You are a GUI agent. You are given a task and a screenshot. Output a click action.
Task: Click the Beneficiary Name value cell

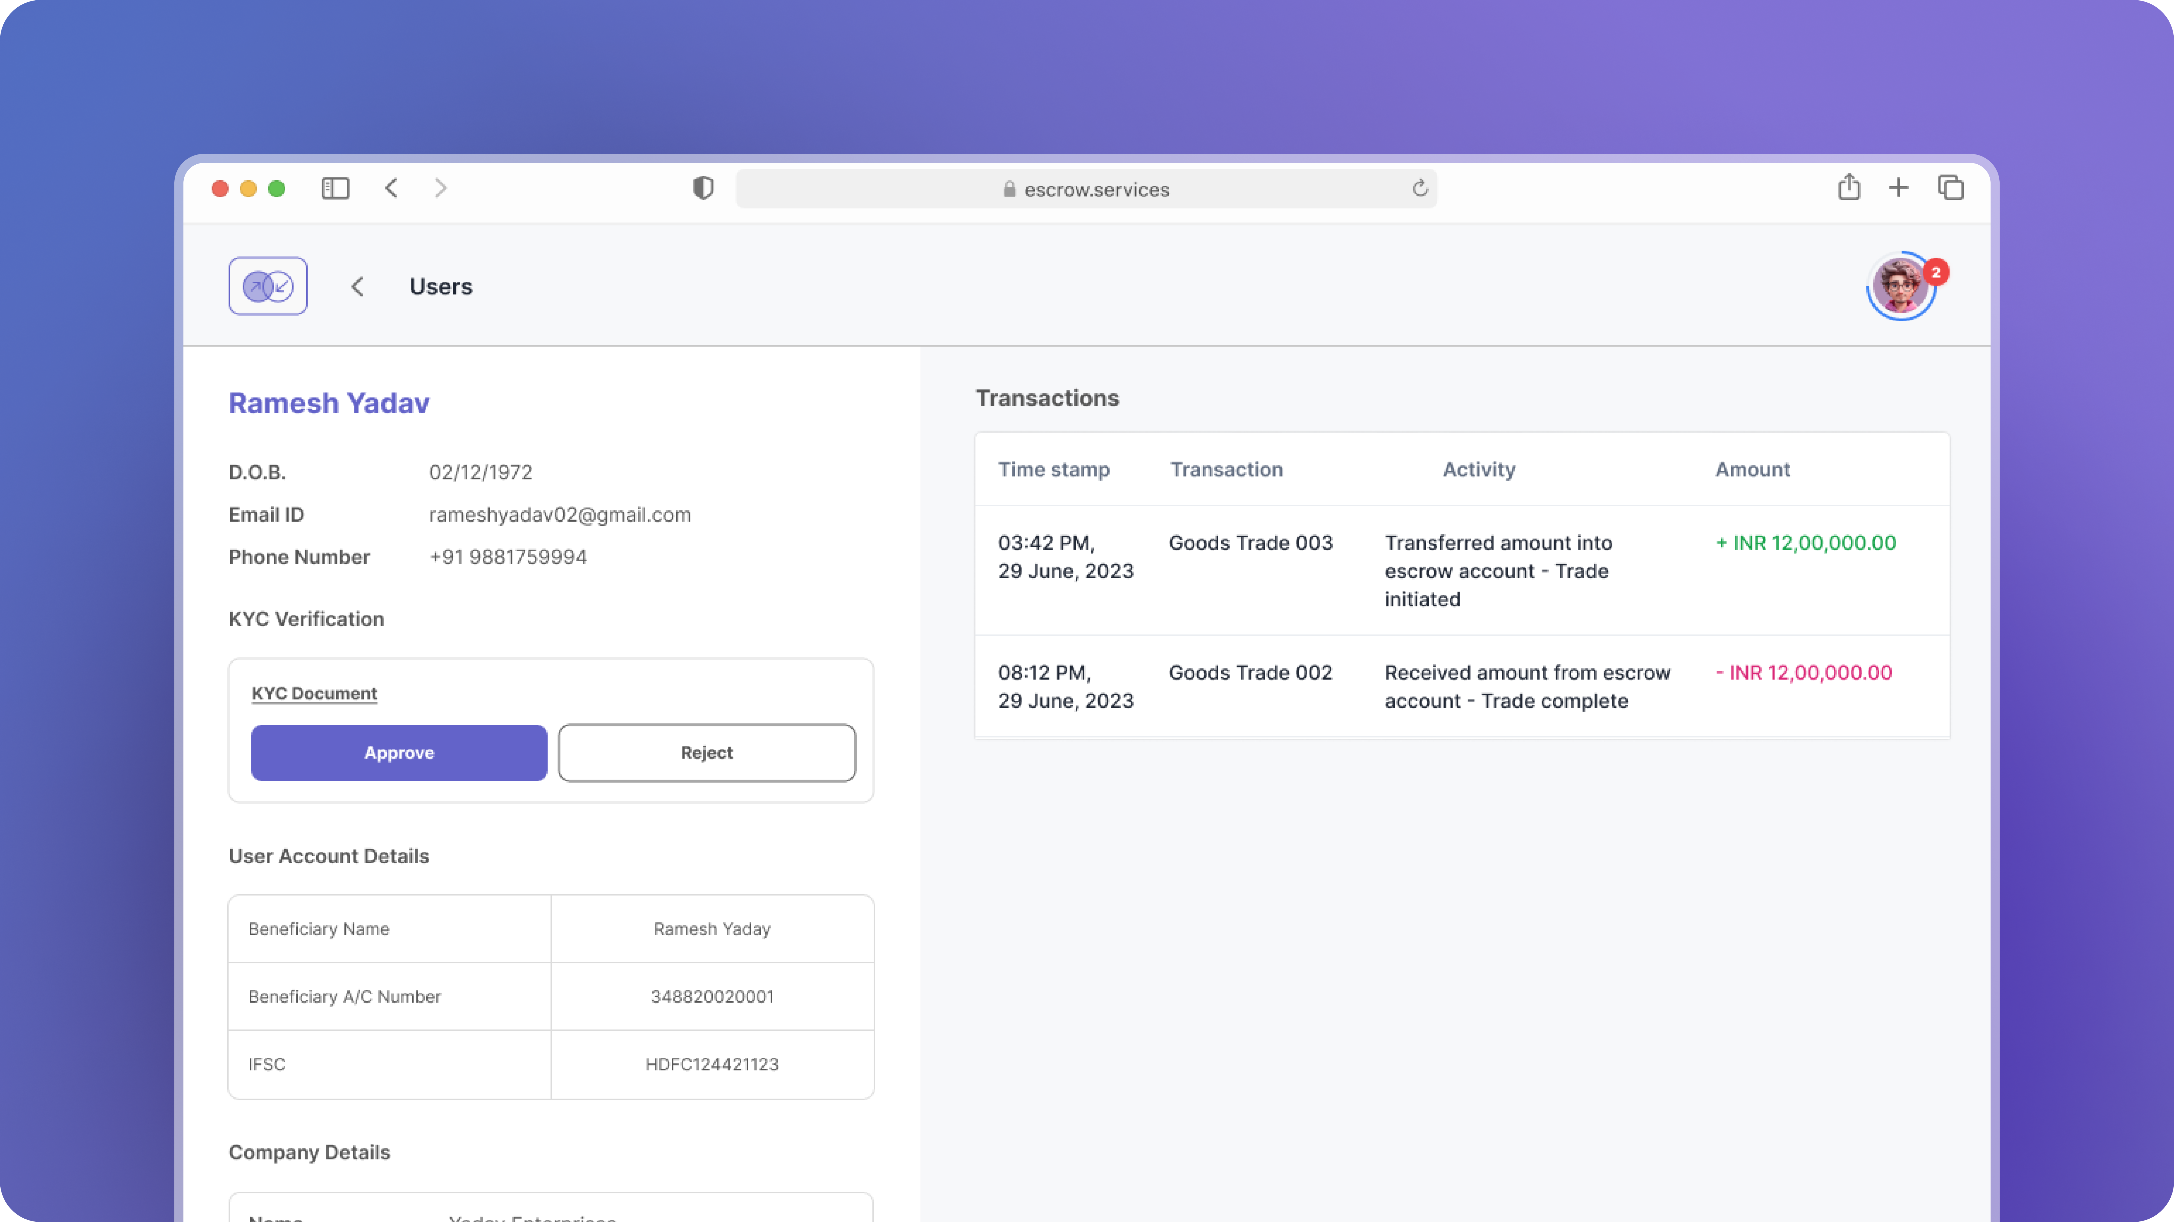pyautogui.click(x=712, y=928)
